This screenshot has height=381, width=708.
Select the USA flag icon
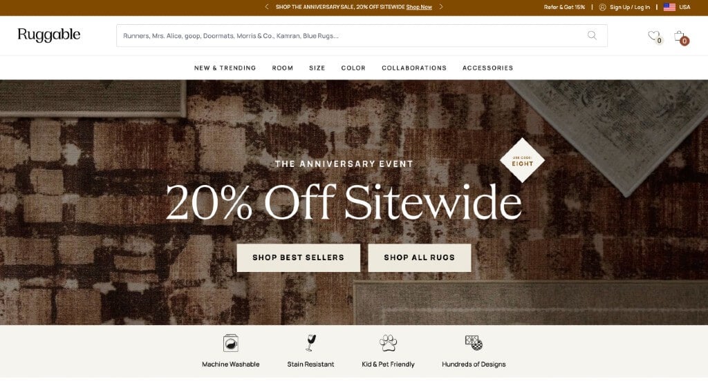[669, 7]
